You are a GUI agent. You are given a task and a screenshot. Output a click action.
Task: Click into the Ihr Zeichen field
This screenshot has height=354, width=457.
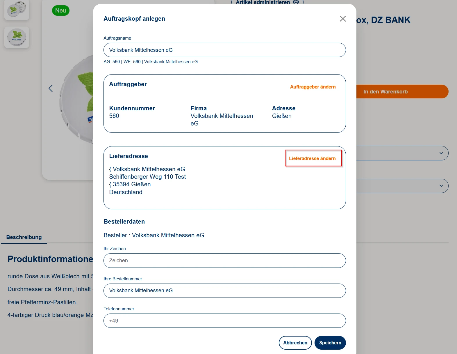tap(224, 261)
